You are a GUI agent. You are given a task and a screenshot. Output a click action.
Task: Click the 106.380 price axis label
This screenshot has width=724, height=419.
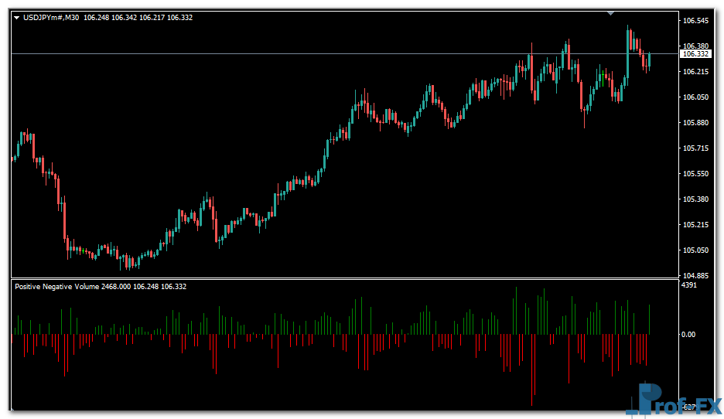point(696,46)
